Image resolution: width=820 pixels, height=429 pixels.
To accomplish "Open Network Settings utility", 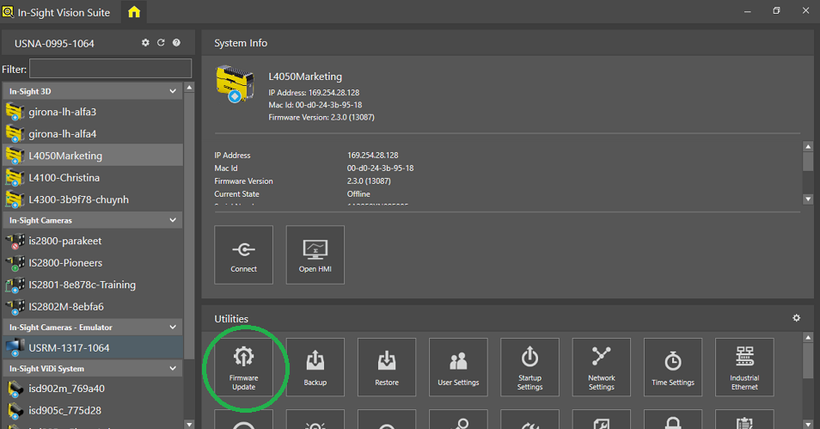I will click(602, 367).
